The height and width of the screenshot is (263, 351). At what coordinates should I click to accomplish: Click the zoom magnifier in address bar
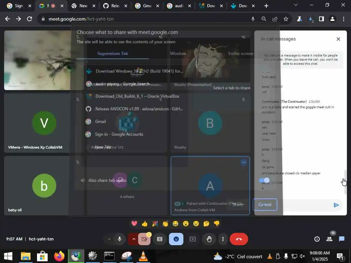click(x=264, y=19)
